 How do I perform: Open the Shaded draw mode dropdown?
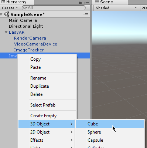tap(116, 8)
